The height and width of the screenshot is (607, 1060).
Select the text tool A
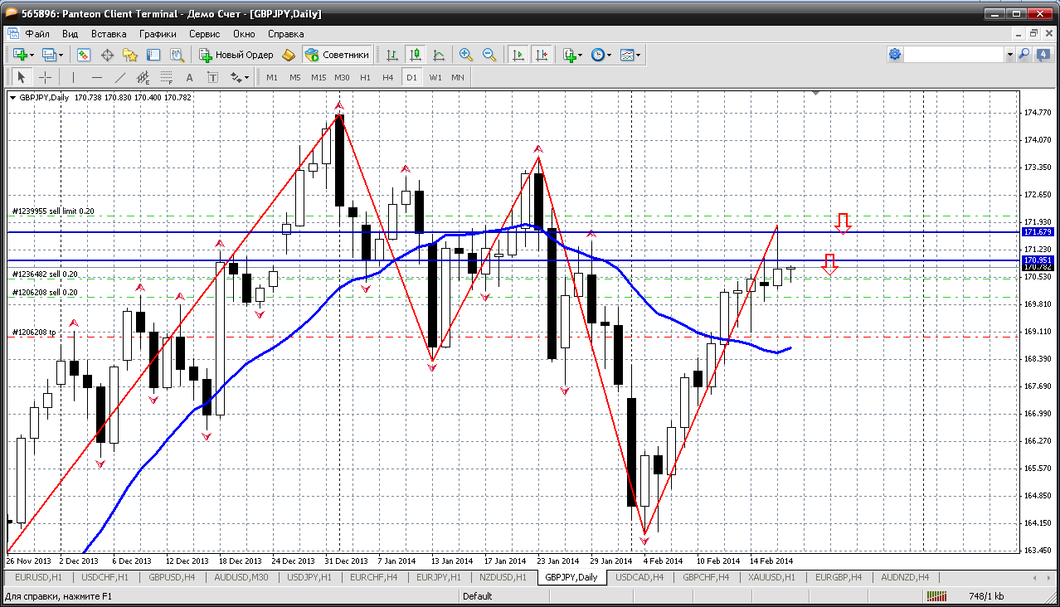pos(190,77)
